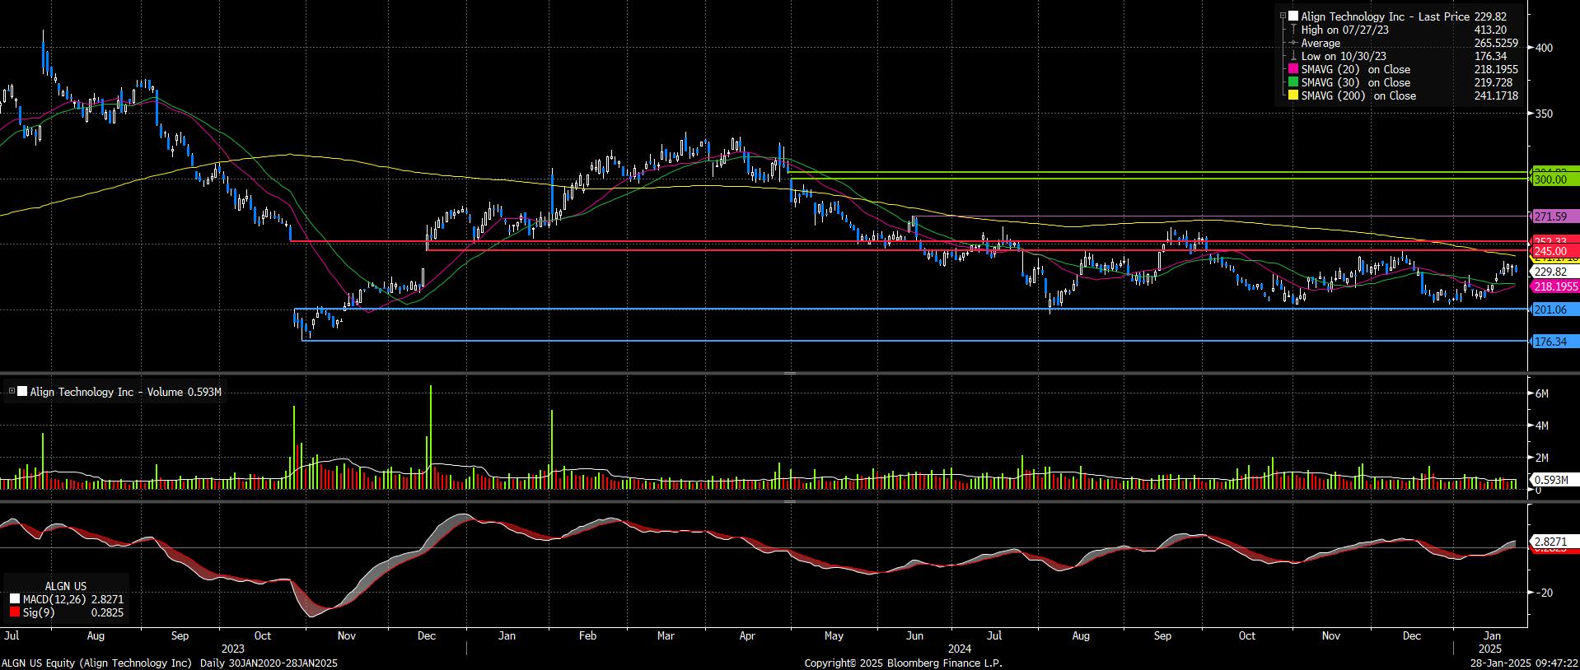
Task: Click the -20 MACD axis tick label
Action: coord(1545,593)
